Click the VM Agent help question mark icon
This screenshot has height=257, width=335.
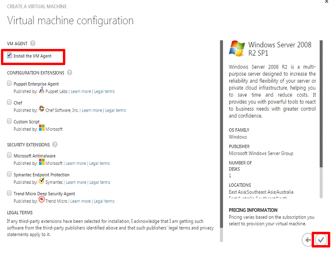(33, 43)
